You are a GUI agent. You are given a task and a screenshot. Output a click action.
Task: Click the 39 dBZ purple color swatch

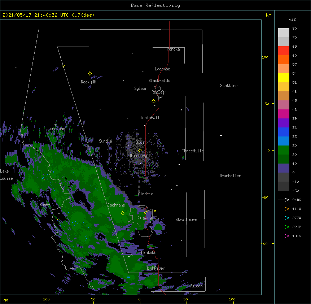coord(284,123)
